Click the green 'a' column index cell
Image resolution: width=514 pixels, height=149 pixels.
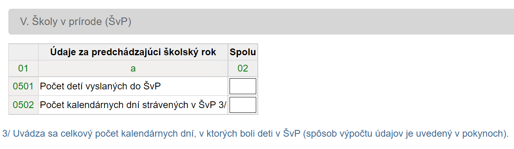click(133, 68)
